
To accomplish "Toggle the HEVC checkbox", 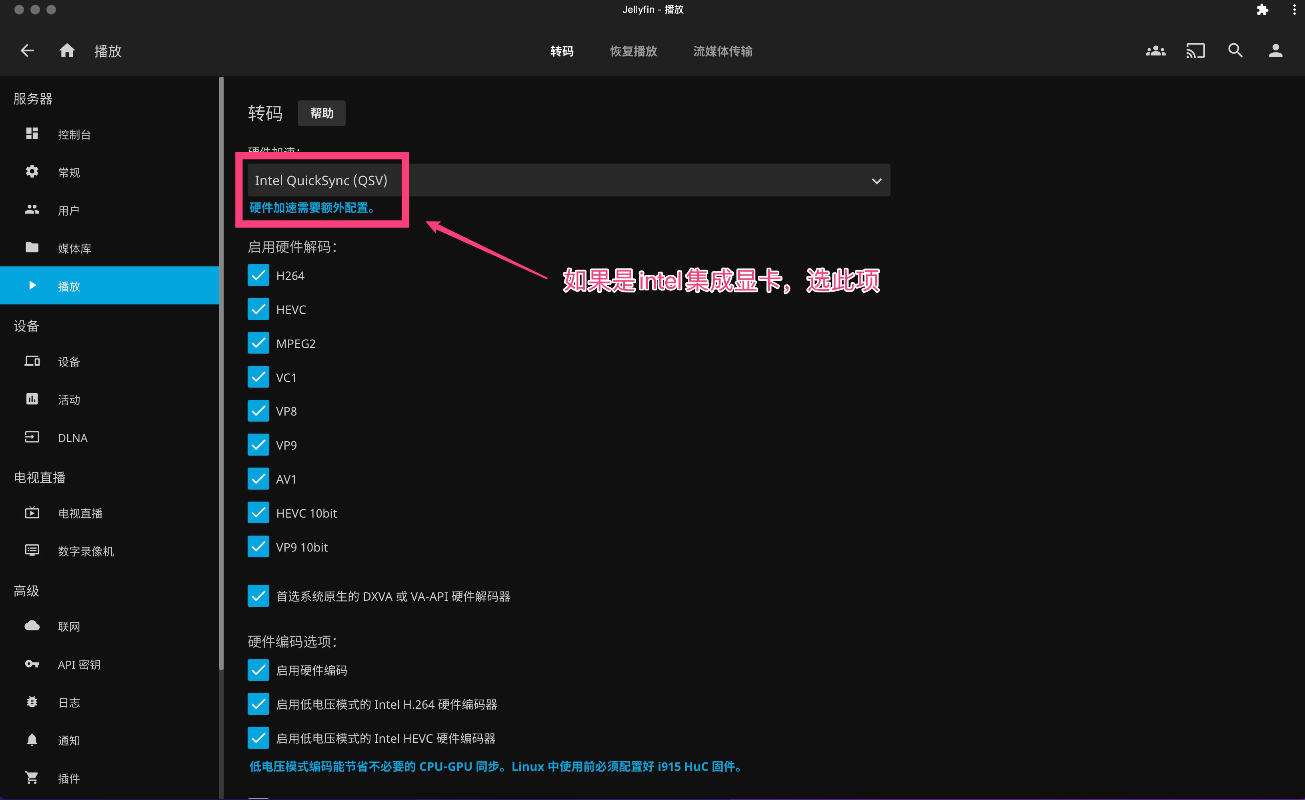I will pyautogui.click(x=258, y=309).
